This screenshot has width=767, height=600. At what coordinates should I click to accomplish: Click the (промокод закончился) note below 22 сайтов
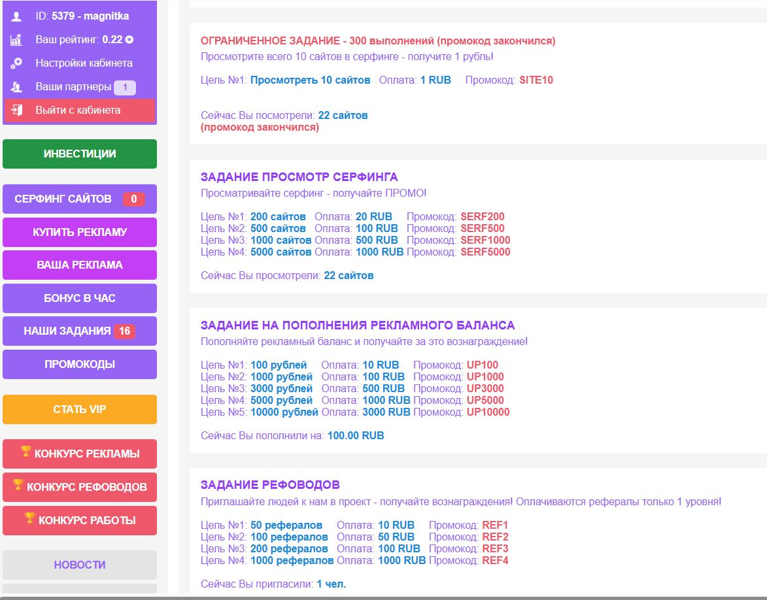click(x=260, y=127)
